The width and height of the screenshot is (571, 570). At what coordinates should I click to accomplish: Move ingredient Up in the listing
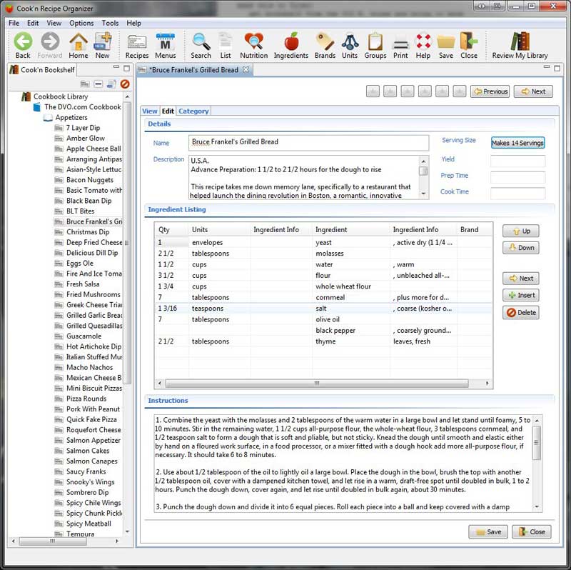pyautogui.click(x=521, y=231)
